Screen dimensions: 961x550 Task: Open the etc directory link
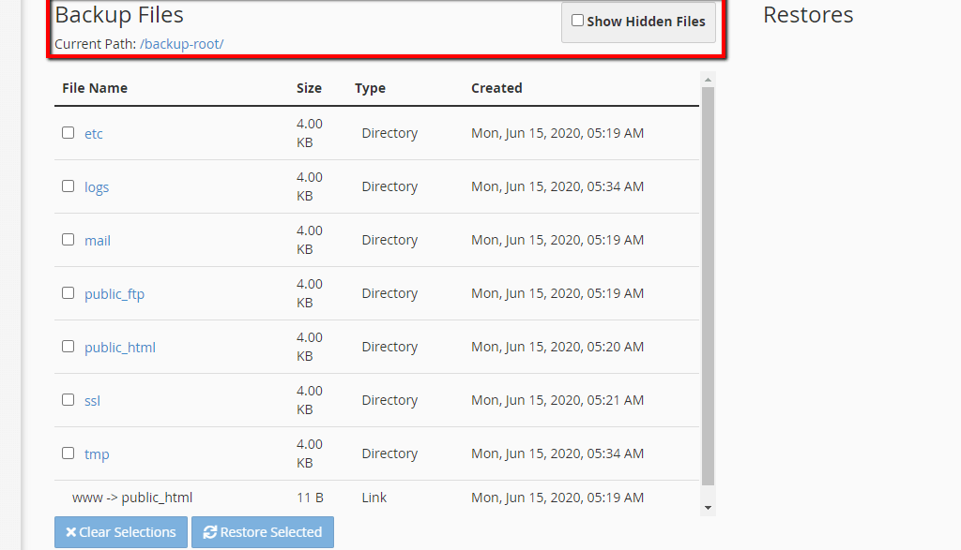(94, 133)
